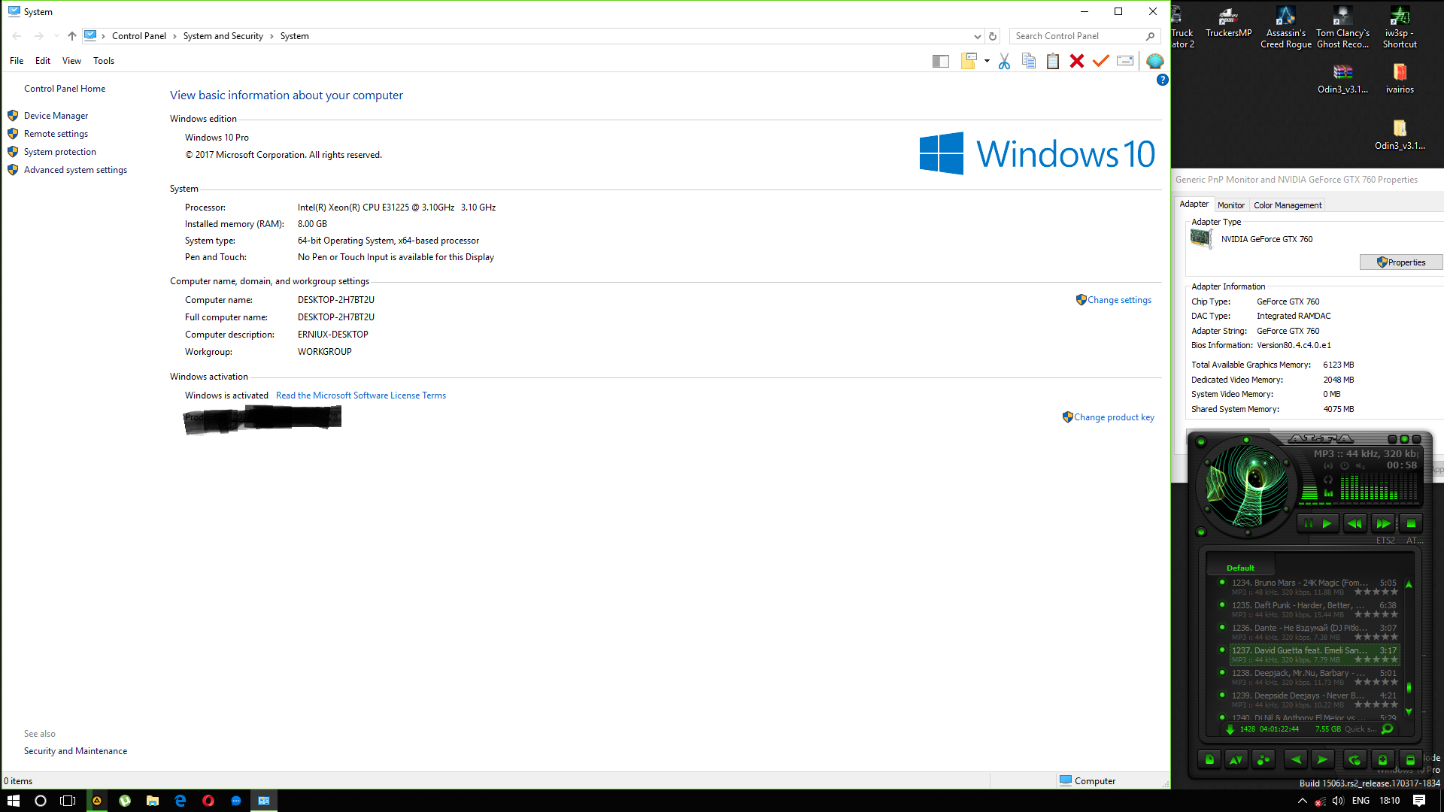The image size is (1444, 812).
Task: Skip to next track in ALFA player
Action: [x=1382, y=523]
